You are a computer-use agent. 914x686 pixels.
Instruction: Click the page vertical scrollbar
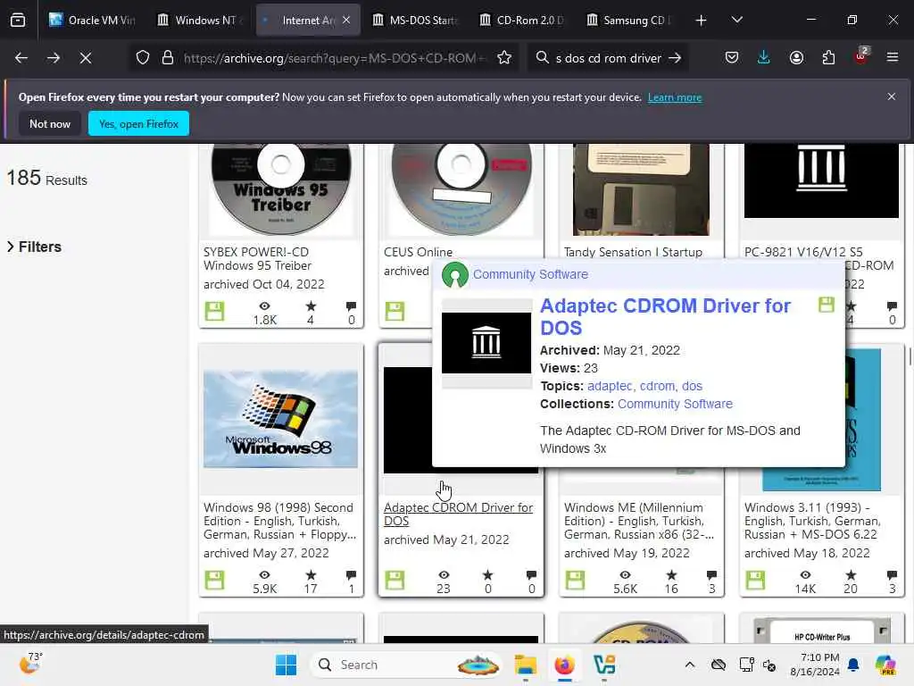pyautogui.click(x=910, y=356)
